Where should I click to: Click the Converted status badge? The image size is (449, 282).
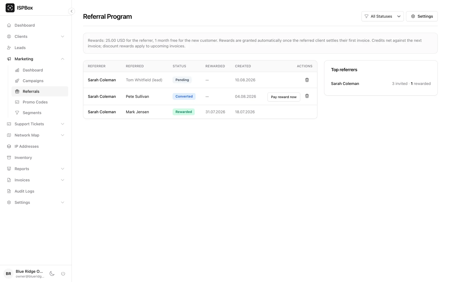pyautogui.click(x=184, y=96)
